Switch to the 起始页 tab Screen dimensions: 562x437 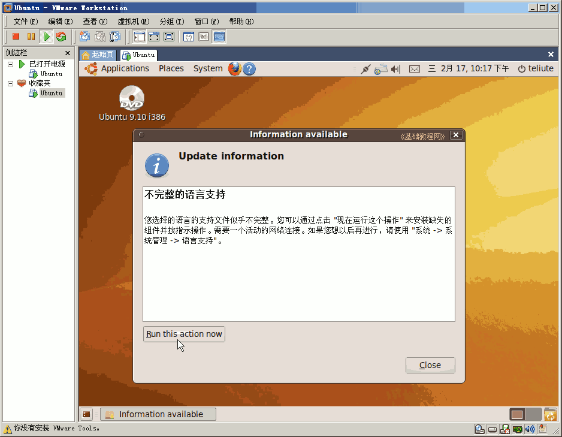pos(98,55)
